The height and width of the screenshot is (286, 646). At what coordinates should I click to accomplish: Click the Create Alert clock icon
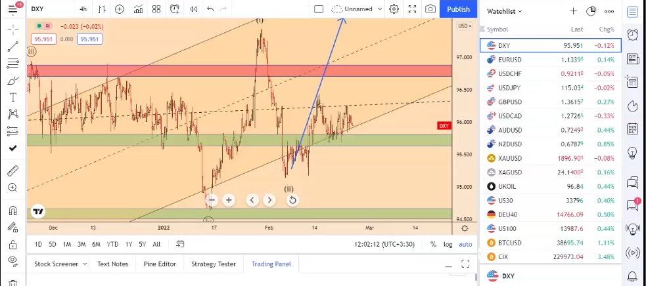174,9
